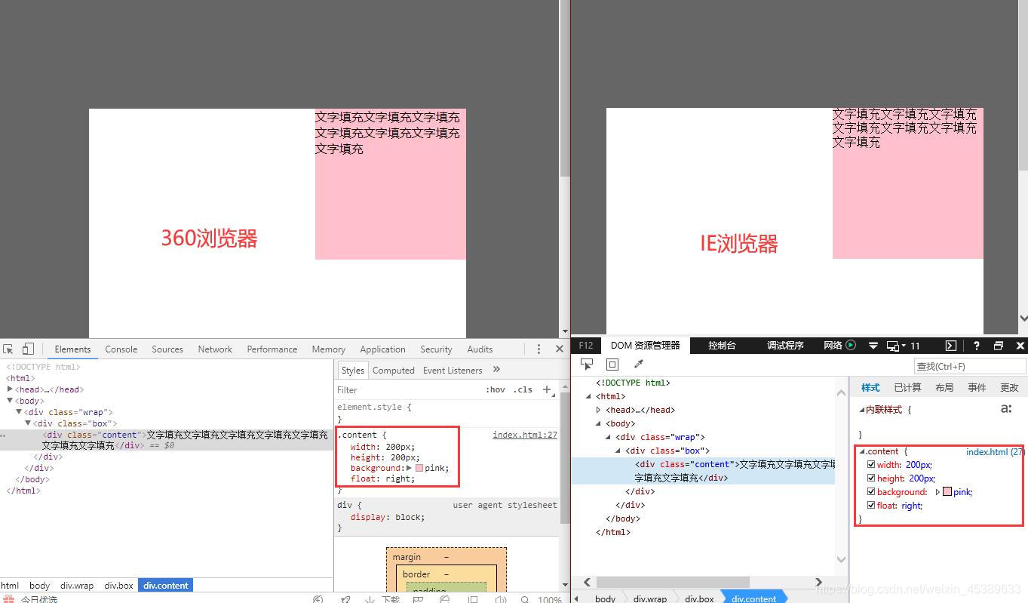Pick color with IE eyedropper icon
This screenshot has height=603, width=1028.
[x=639, y=365]
